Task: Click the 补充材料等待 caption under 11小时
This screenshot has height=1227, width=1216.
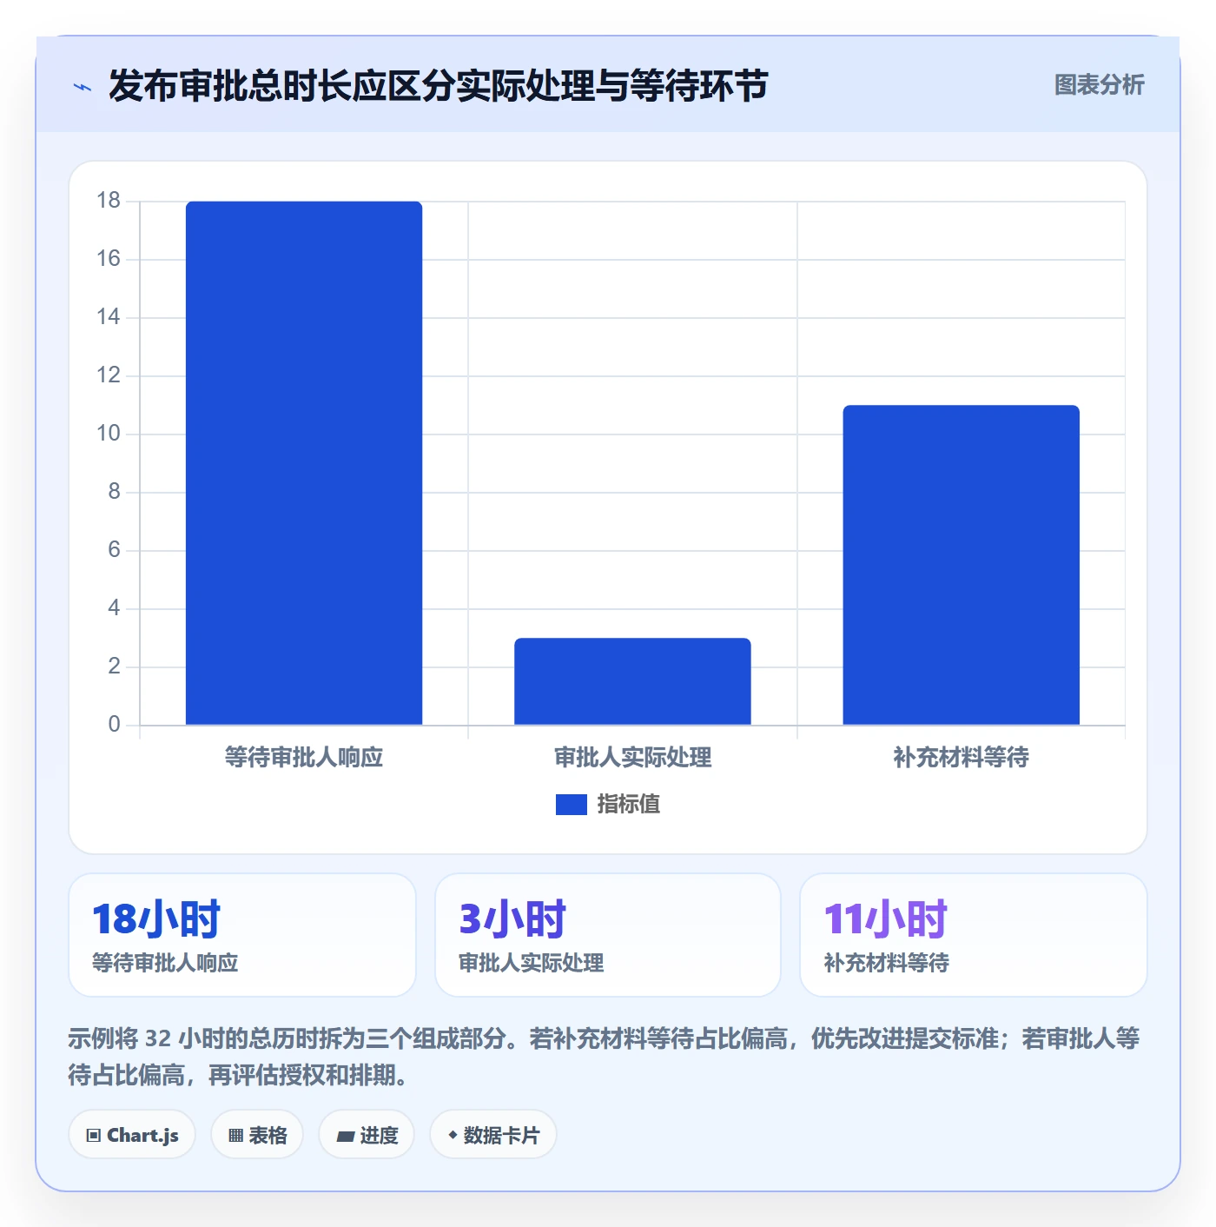Action: pos(887,963)
